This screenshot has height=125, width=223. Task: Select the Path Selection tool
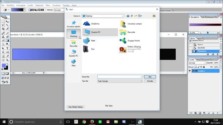click(x=3, y=49)
